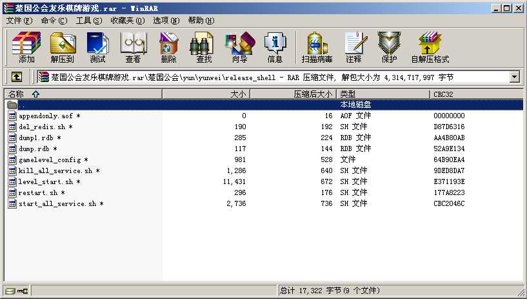
Task: Click the 本地磁盘 type cell
Action: click(355, 105)
